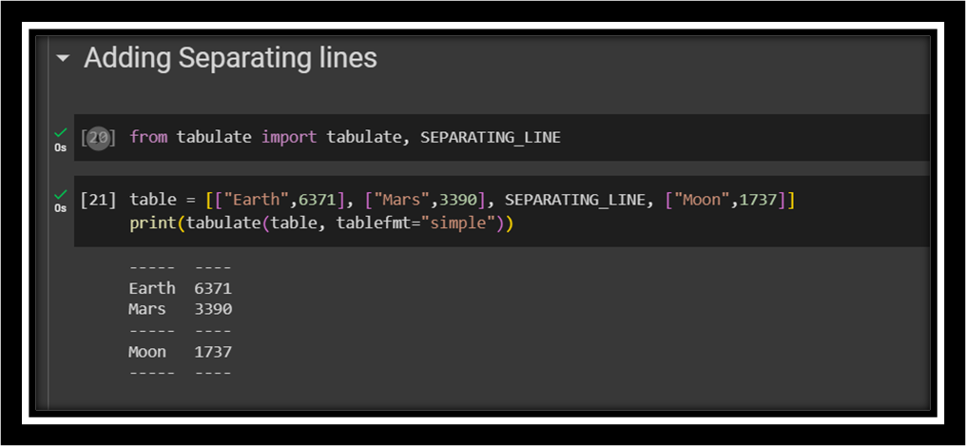
Task: Click the Earth 6371 output row
Action: click(x=180, y=288)
